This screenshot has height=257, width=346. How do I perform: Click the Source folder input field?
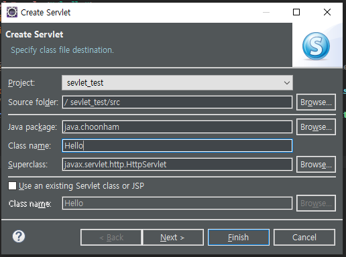click(177, 102)
